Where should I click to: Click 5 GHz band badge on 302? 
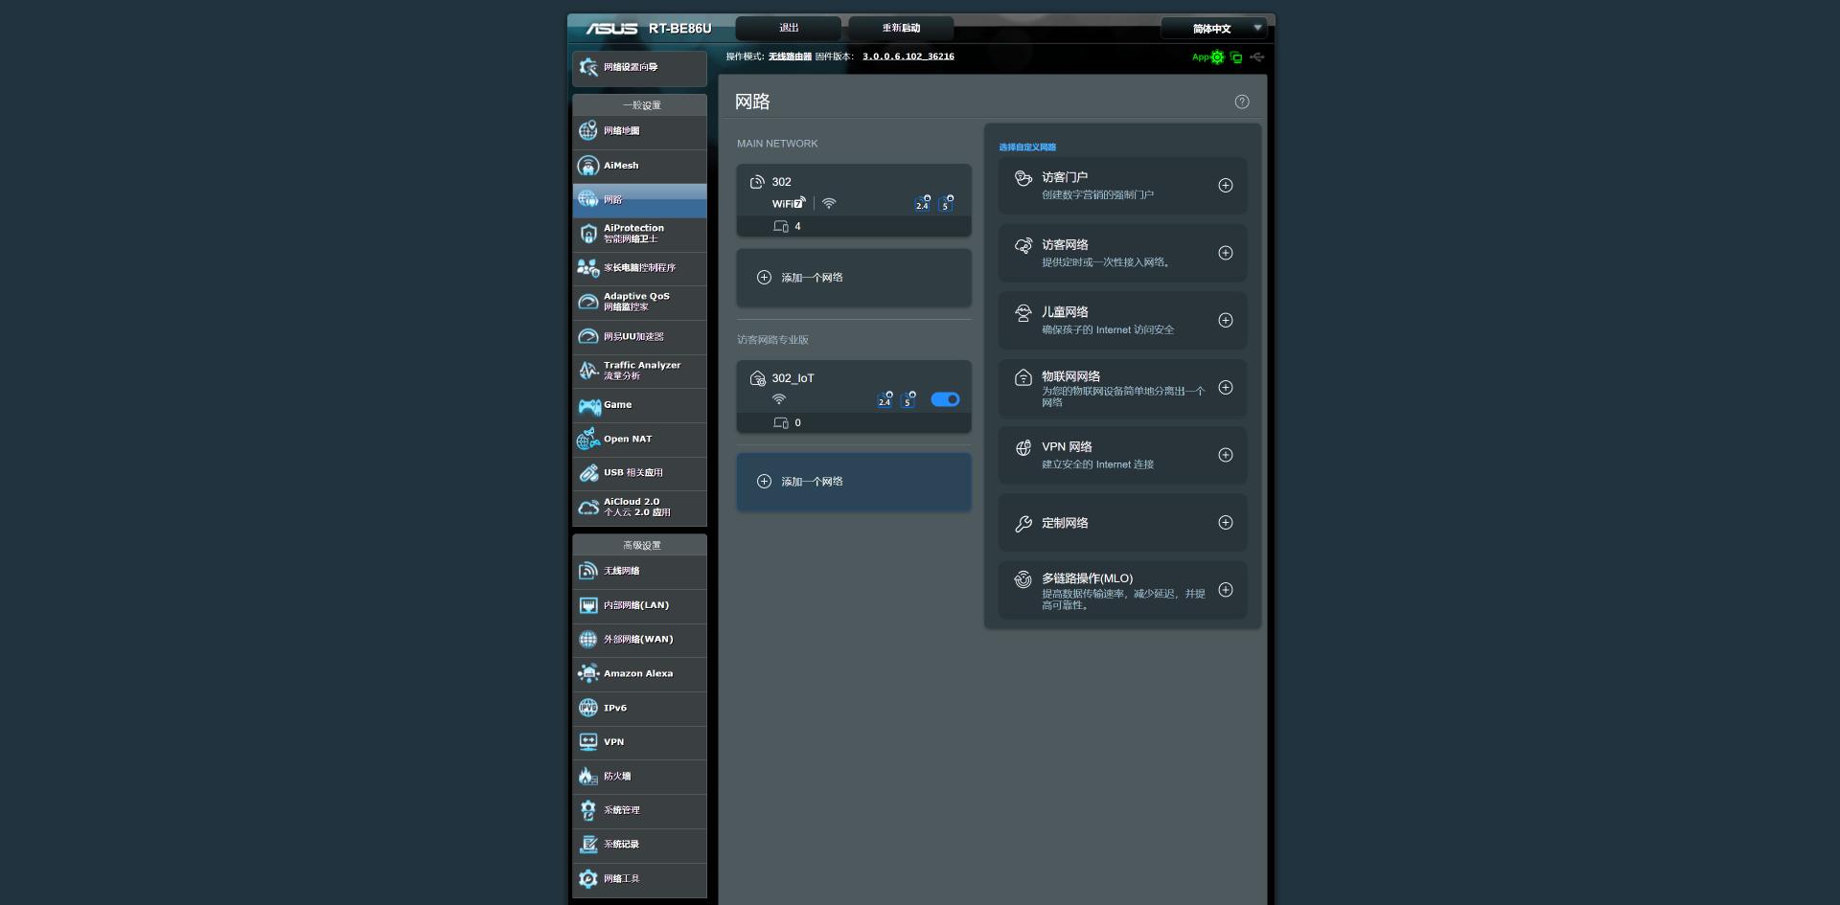coord(946,204)
